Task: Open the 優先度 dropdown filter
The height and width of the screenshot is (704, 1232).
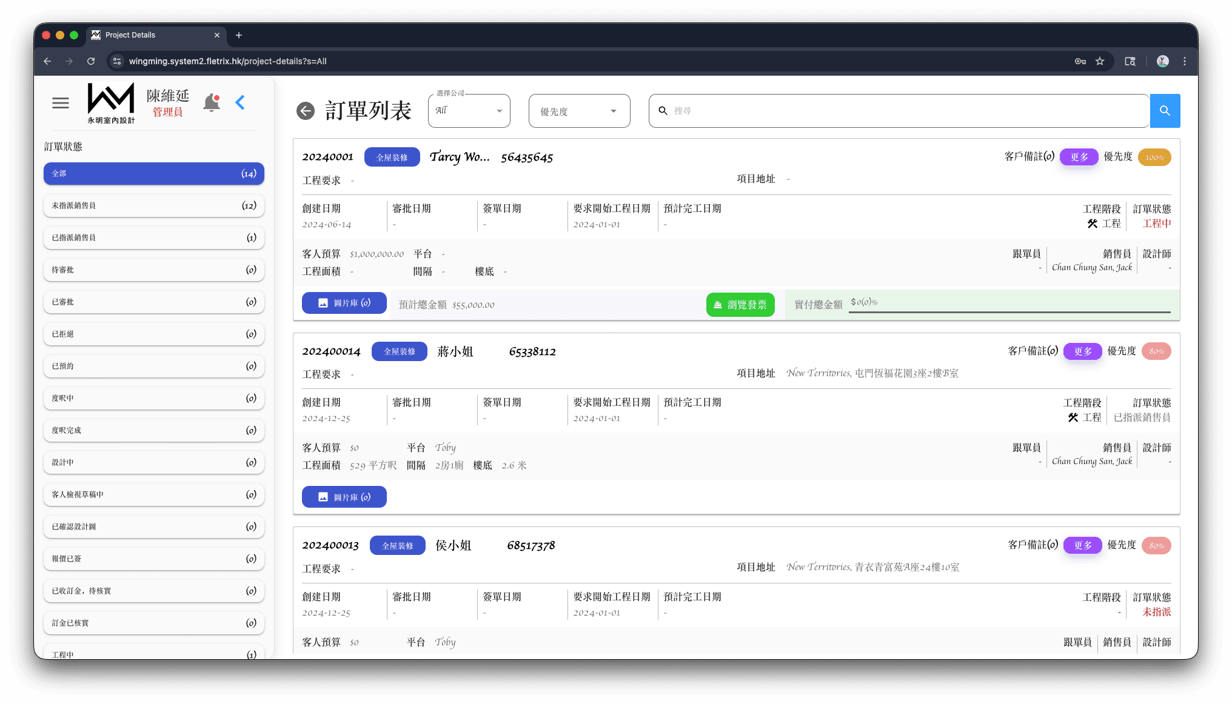Action: point(579,111)
